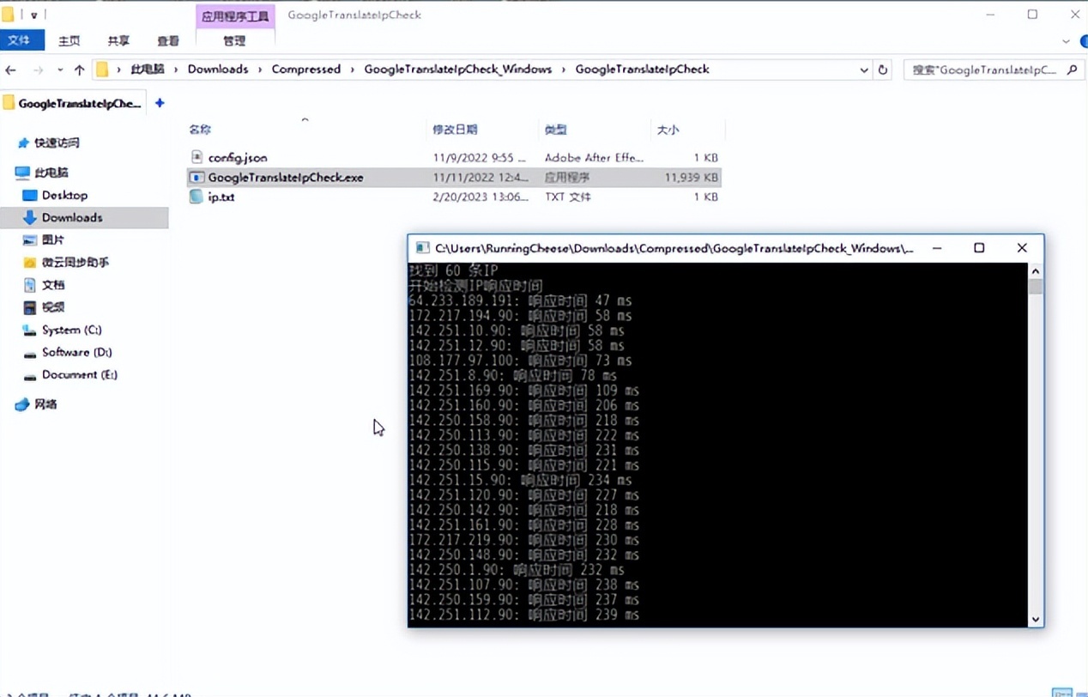Image resolution: width=1088 pixels, height=697 pixels.
Task: Click the 172.217.194.90 response line
Action: tap(520, 316)
